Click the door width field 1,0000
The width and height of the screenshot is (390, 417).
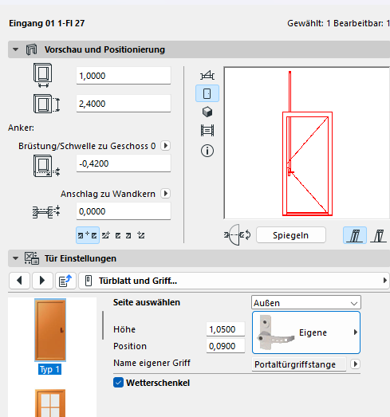tap(124, 76)
